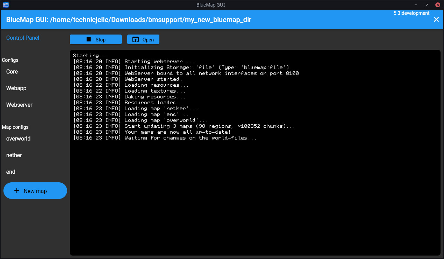Click the "Loading map 'end'" log line
Viewport: 444px width, 259px height.
pos(131,114)
